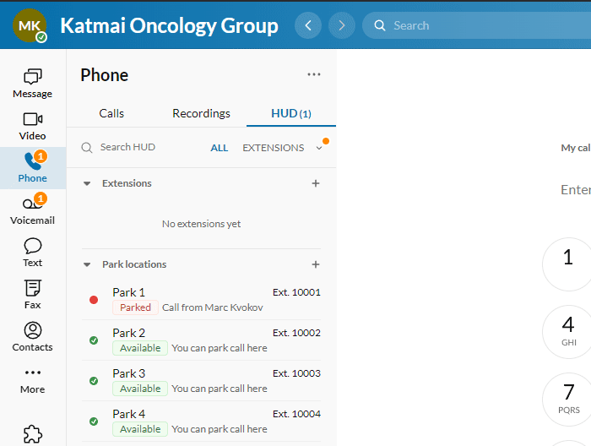
Task: Add an extension with the plus icon
Action: pyautogui.click(x=316, y=183)
